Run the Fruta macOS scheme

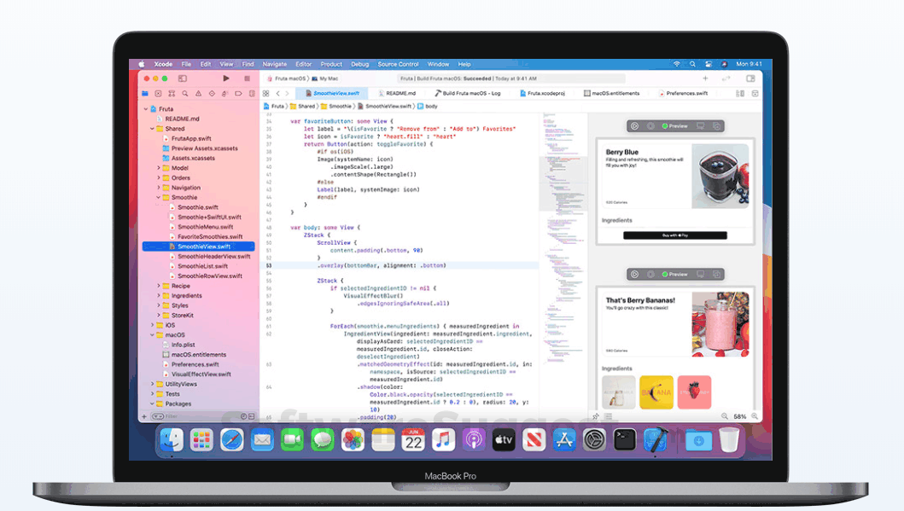[x=226, y=78]
